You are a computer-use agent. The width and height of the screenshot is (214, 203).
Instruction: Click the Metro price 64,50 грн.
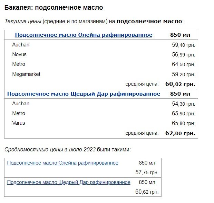(183, 64)
